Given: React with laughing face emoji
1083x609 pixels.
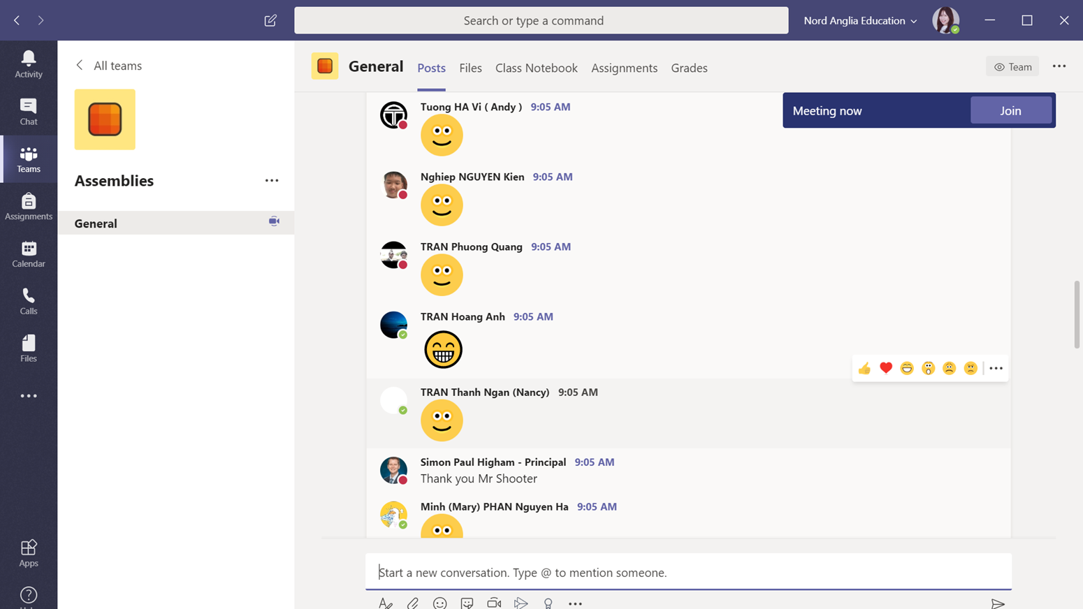Looking at the screenshot, I should [907, 368].
